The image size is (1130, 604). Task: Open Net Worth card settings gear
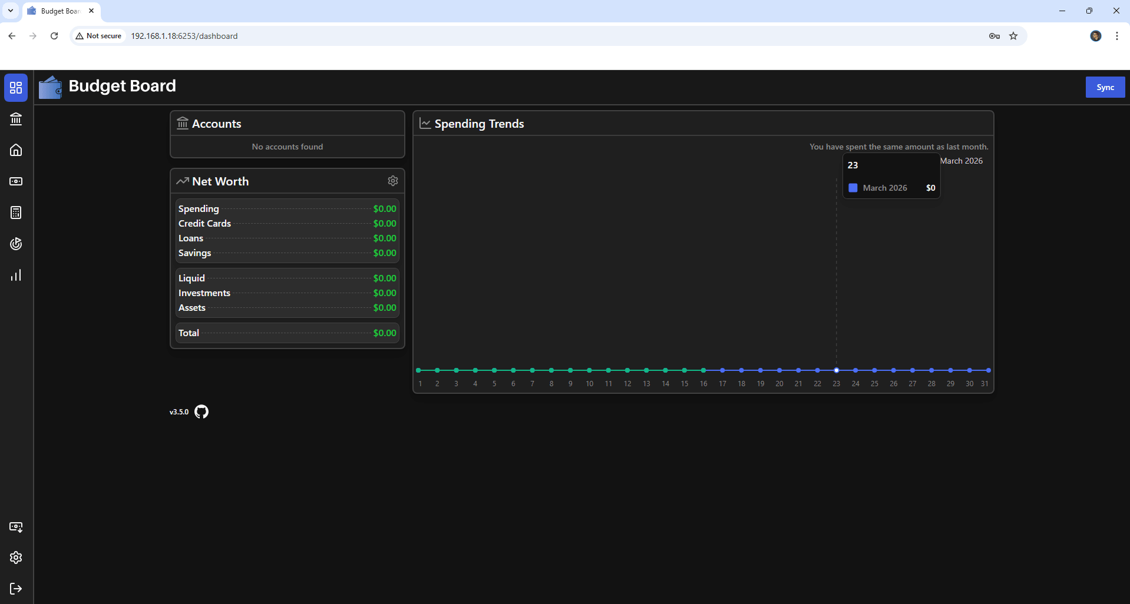click(393, 181)
